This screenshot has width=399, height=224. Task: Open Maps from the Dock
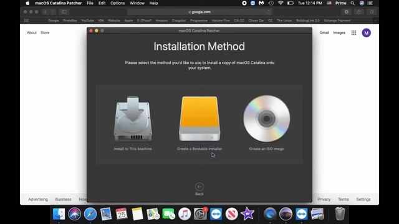point(153,214)
